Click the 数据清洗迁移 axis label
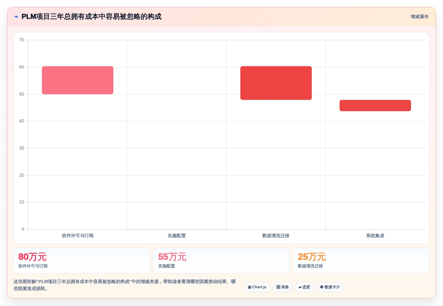Image resolution: width=443 pixels, height=306 pixels. [x=276, y=236]
